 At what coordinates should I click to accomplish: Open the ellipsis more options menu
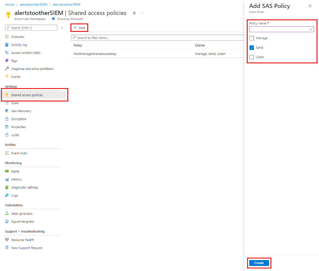142,13
